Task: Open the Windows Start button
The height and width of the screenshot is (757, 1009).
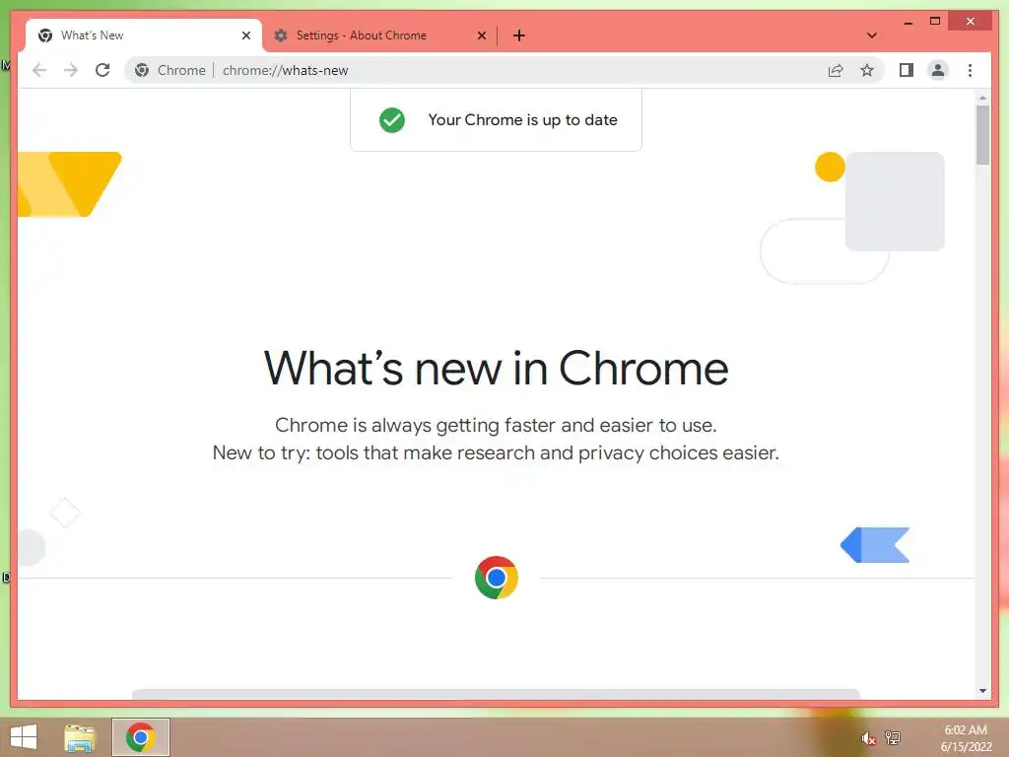Action: point(24,737)
